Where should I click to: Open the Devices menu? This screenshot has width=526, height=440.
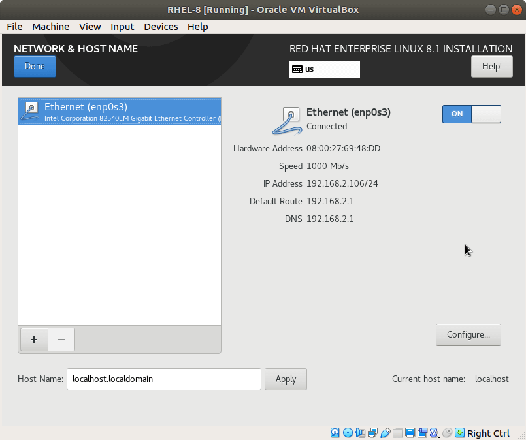tap(161, 27)
